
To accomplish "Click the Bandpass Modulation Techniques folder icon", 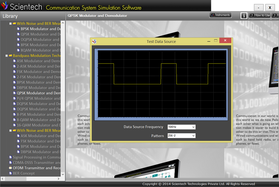I will tap(10, 56).
